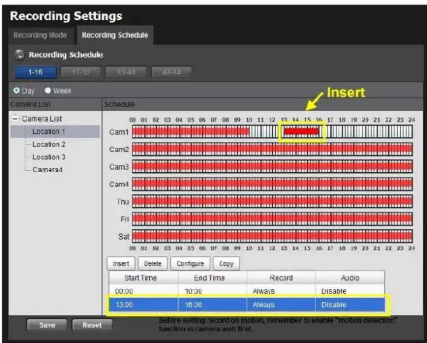Click the Cam2 schedule timeline bar
This screenshot has width=427, height=343.
tap(272, 149)
